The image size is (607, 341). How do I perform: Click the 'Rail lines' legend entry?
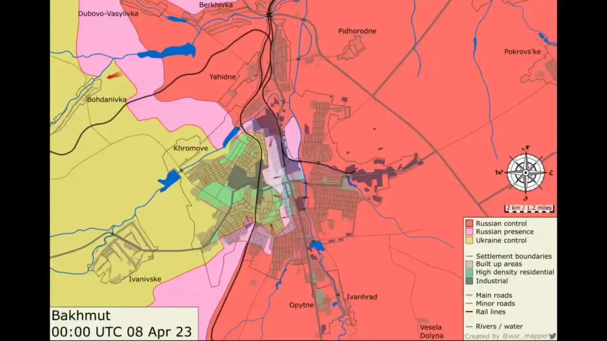pyautogui.click(x=486, y=312)
